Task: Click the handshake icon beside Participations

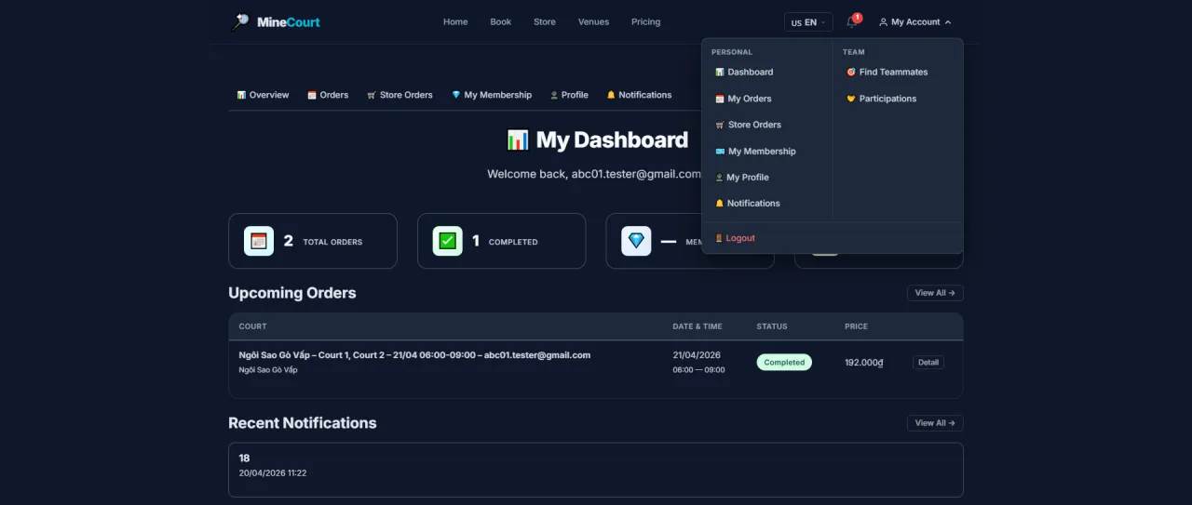Action: [x=850, y=99]
